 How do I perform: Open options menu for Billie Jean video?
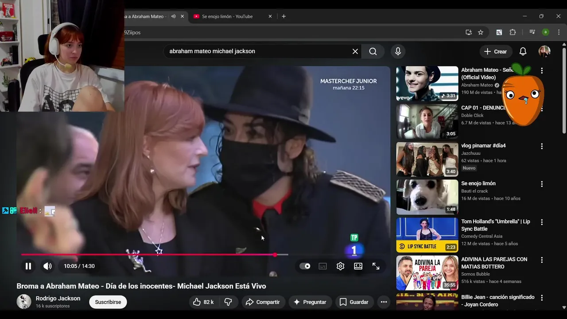pos(541,298)
